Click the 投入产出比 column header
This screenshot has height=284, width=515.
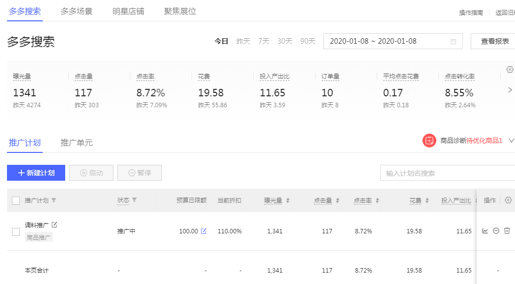(456, 201)
